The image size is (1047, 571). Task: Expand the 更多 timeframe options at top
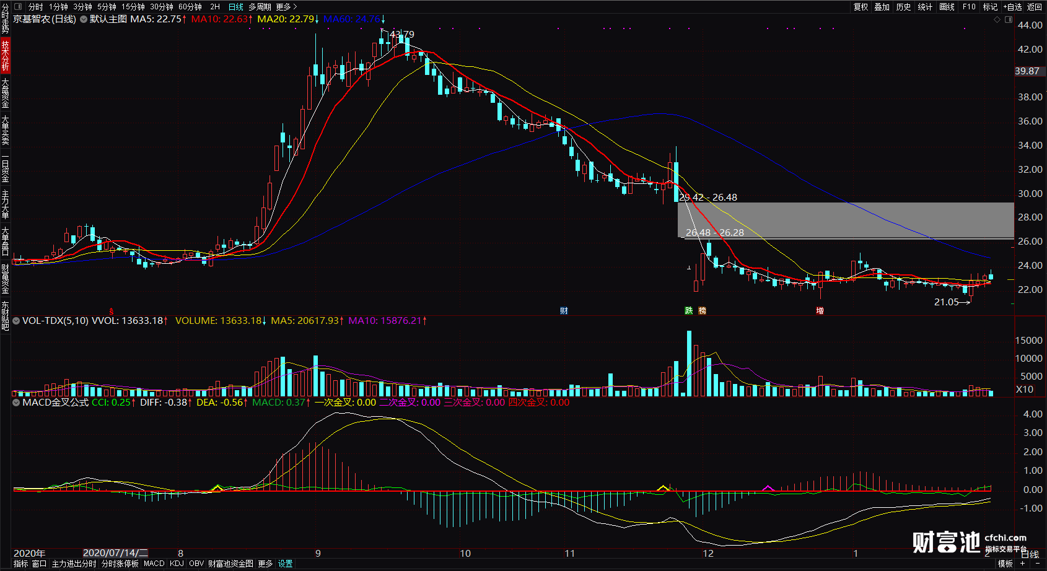coord(286,7)
